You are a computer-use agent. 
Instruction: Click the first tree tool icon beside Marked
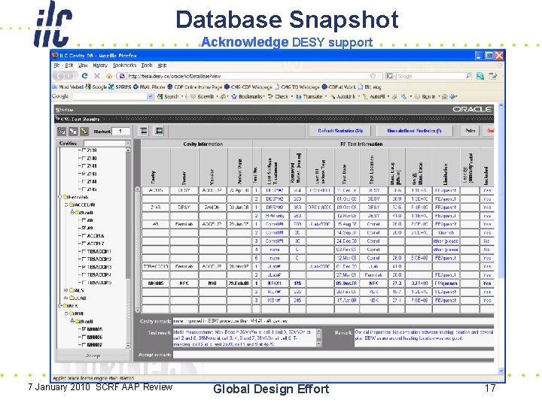point(62,131)
